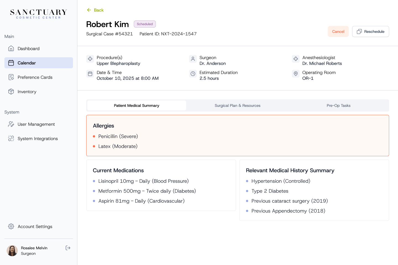Click the Inventory box icon
Screen dimensions: 398x265
pos(11,92)
